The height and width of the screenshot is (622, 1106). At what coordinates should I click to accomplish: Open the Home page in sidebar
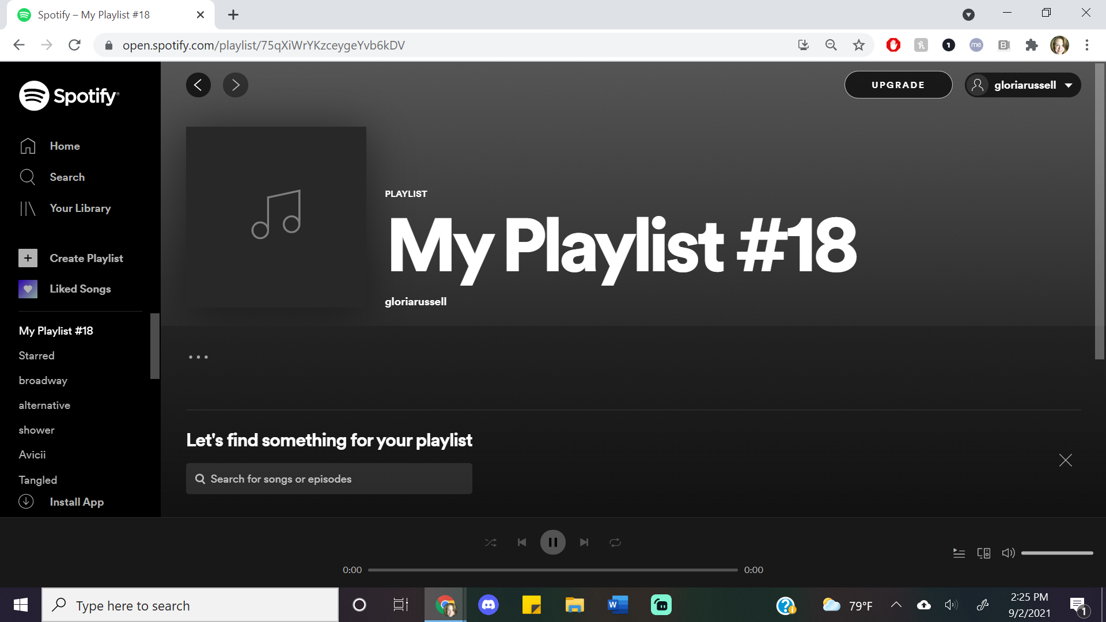coord(64,146)
